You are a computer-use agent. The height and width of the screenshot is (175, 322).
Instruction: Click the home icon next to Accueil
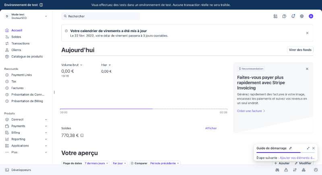pos(7,30)
